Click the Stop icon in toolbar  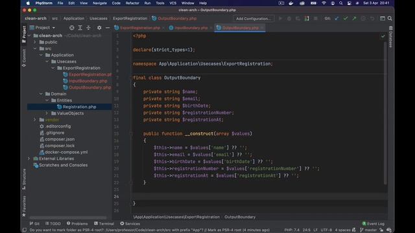pyautogui.click(x=316, y=19)
